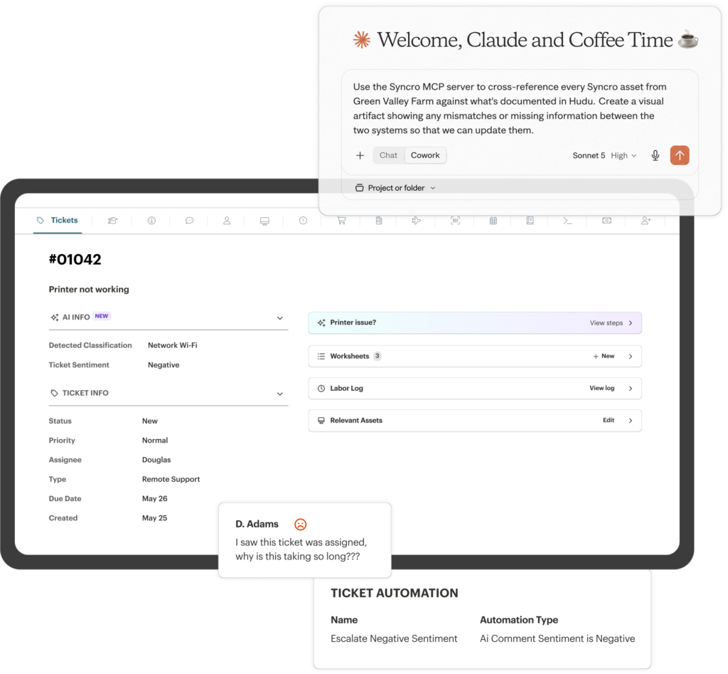Open the Labor Log row
This screenshot has height=674, width=728.
[x=475, y=388]
